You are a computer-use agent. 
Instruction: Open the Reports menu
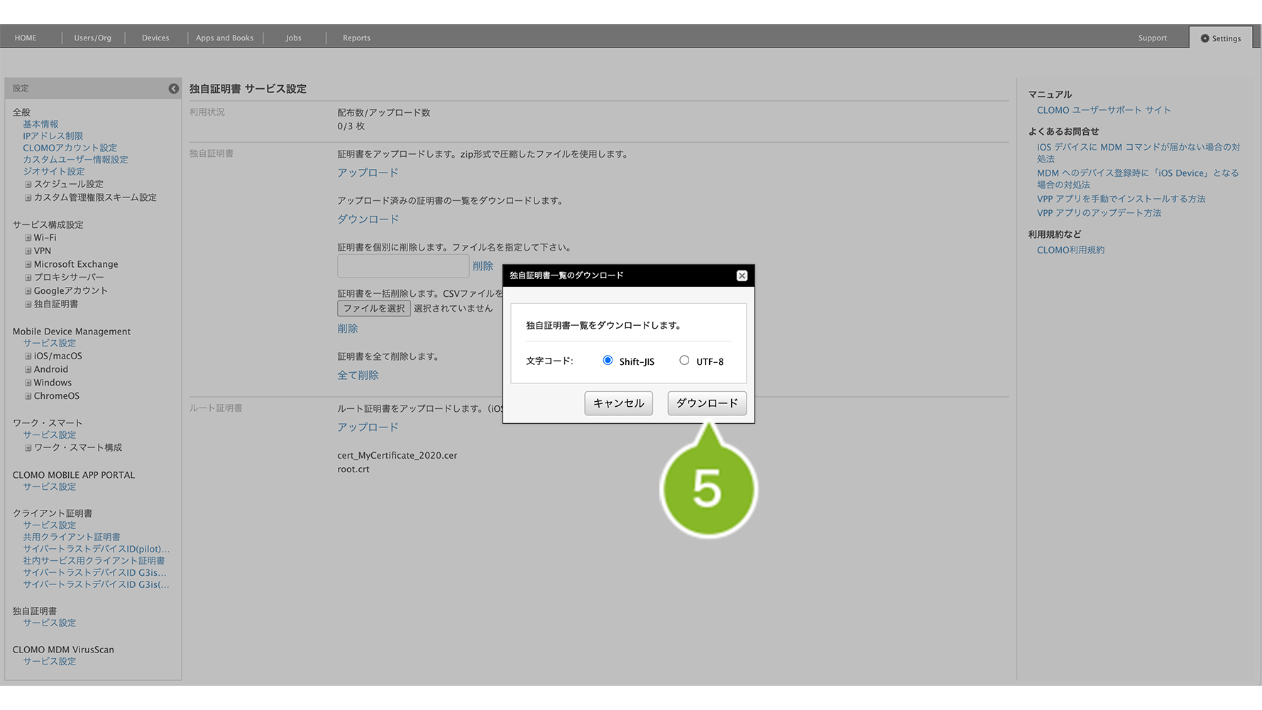[x=356, y=38]
